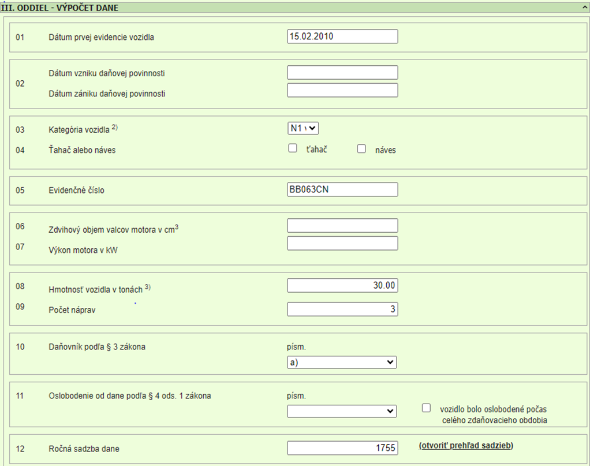Click the Počet náprav label
Image resolution: width=590 pixels, height=466 pixels.
point(72,310)
